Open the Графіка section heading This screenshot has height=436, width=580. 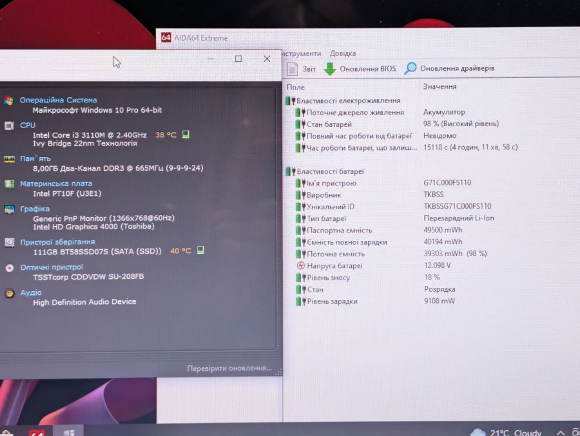click(x=35, y=209)
